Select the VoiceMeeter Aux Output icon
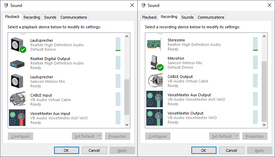 pos(155,99)
